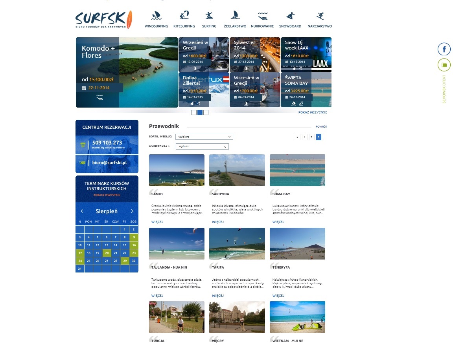Screen dimensions: 453x362
Task: Click the green envelope email icon
Action: point(82,163)
